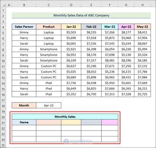Select the cell with $5,526
156x148 pixels.
143,55
